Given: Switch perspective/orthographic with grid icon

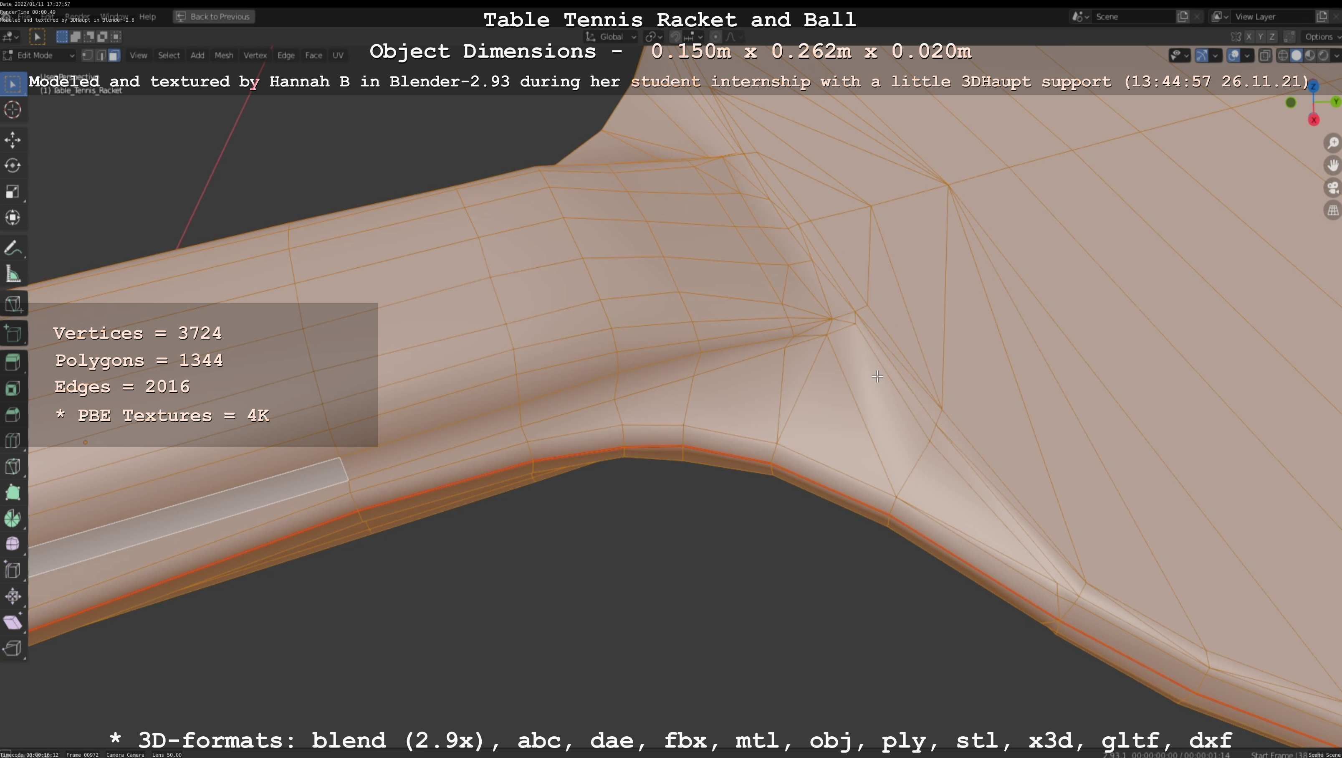Looking at the screenshot, I should 1333,210.
